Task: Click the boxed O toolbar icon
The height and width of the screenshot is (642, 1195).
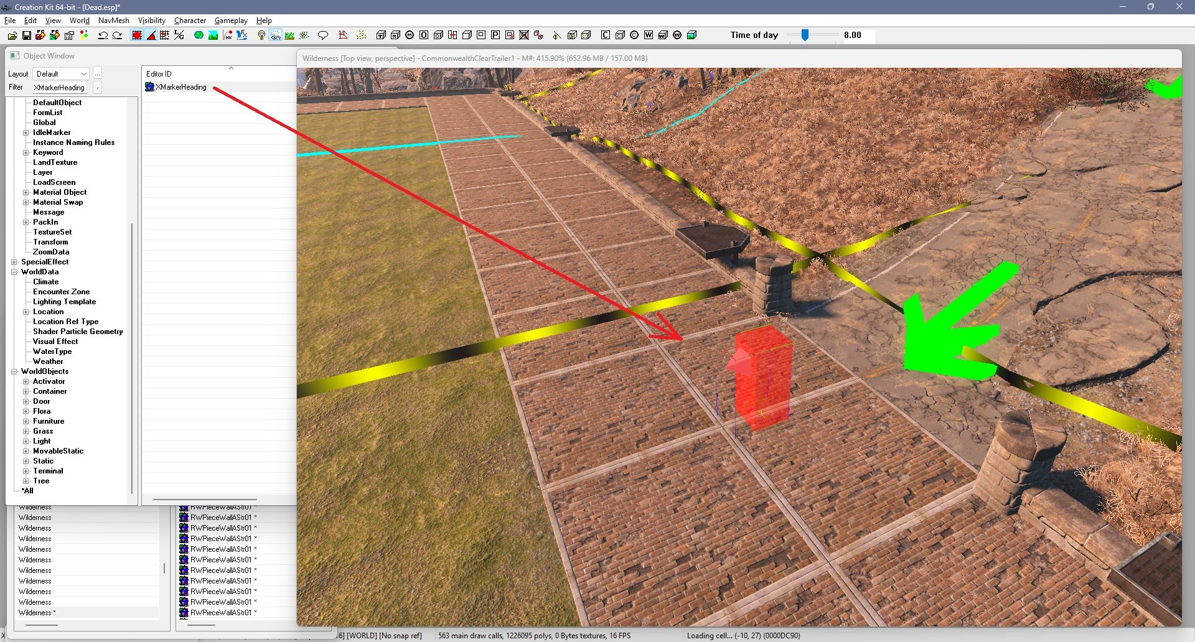Action: pyautogui.click(x=424, y=35)
